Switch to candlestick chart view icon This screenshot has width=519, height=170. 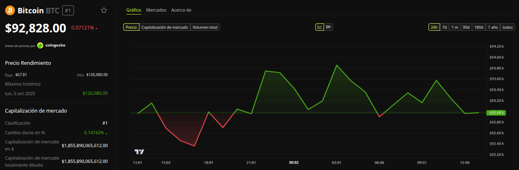[329, 27]
